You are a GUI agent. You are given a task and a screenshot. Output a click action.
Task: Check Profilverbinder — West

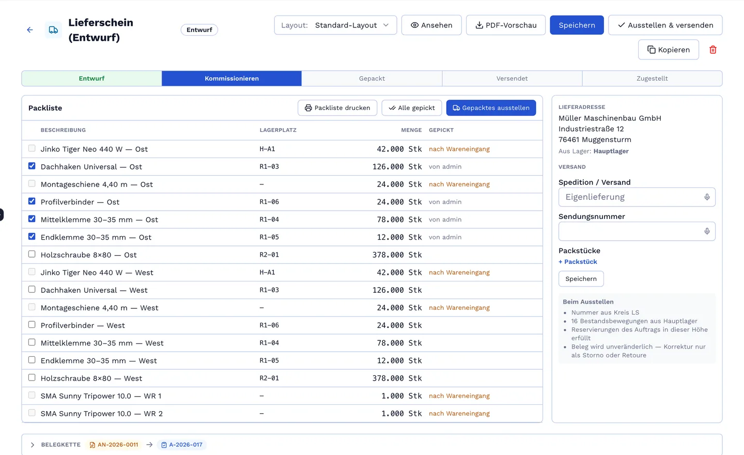pyautogui.click(x=32, y=325)
